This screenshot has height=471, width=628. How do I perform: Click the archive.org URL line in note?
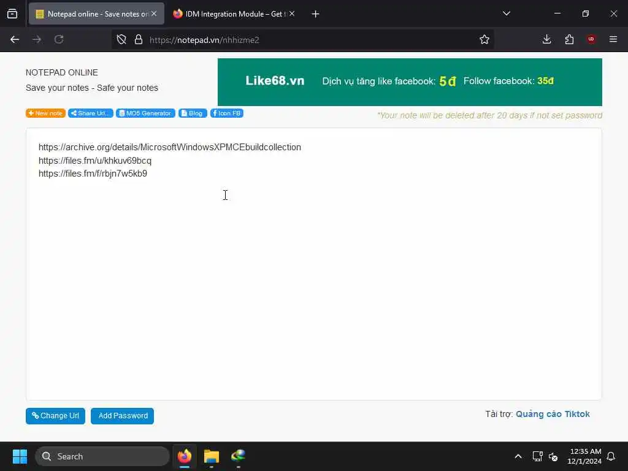point(170,147)
